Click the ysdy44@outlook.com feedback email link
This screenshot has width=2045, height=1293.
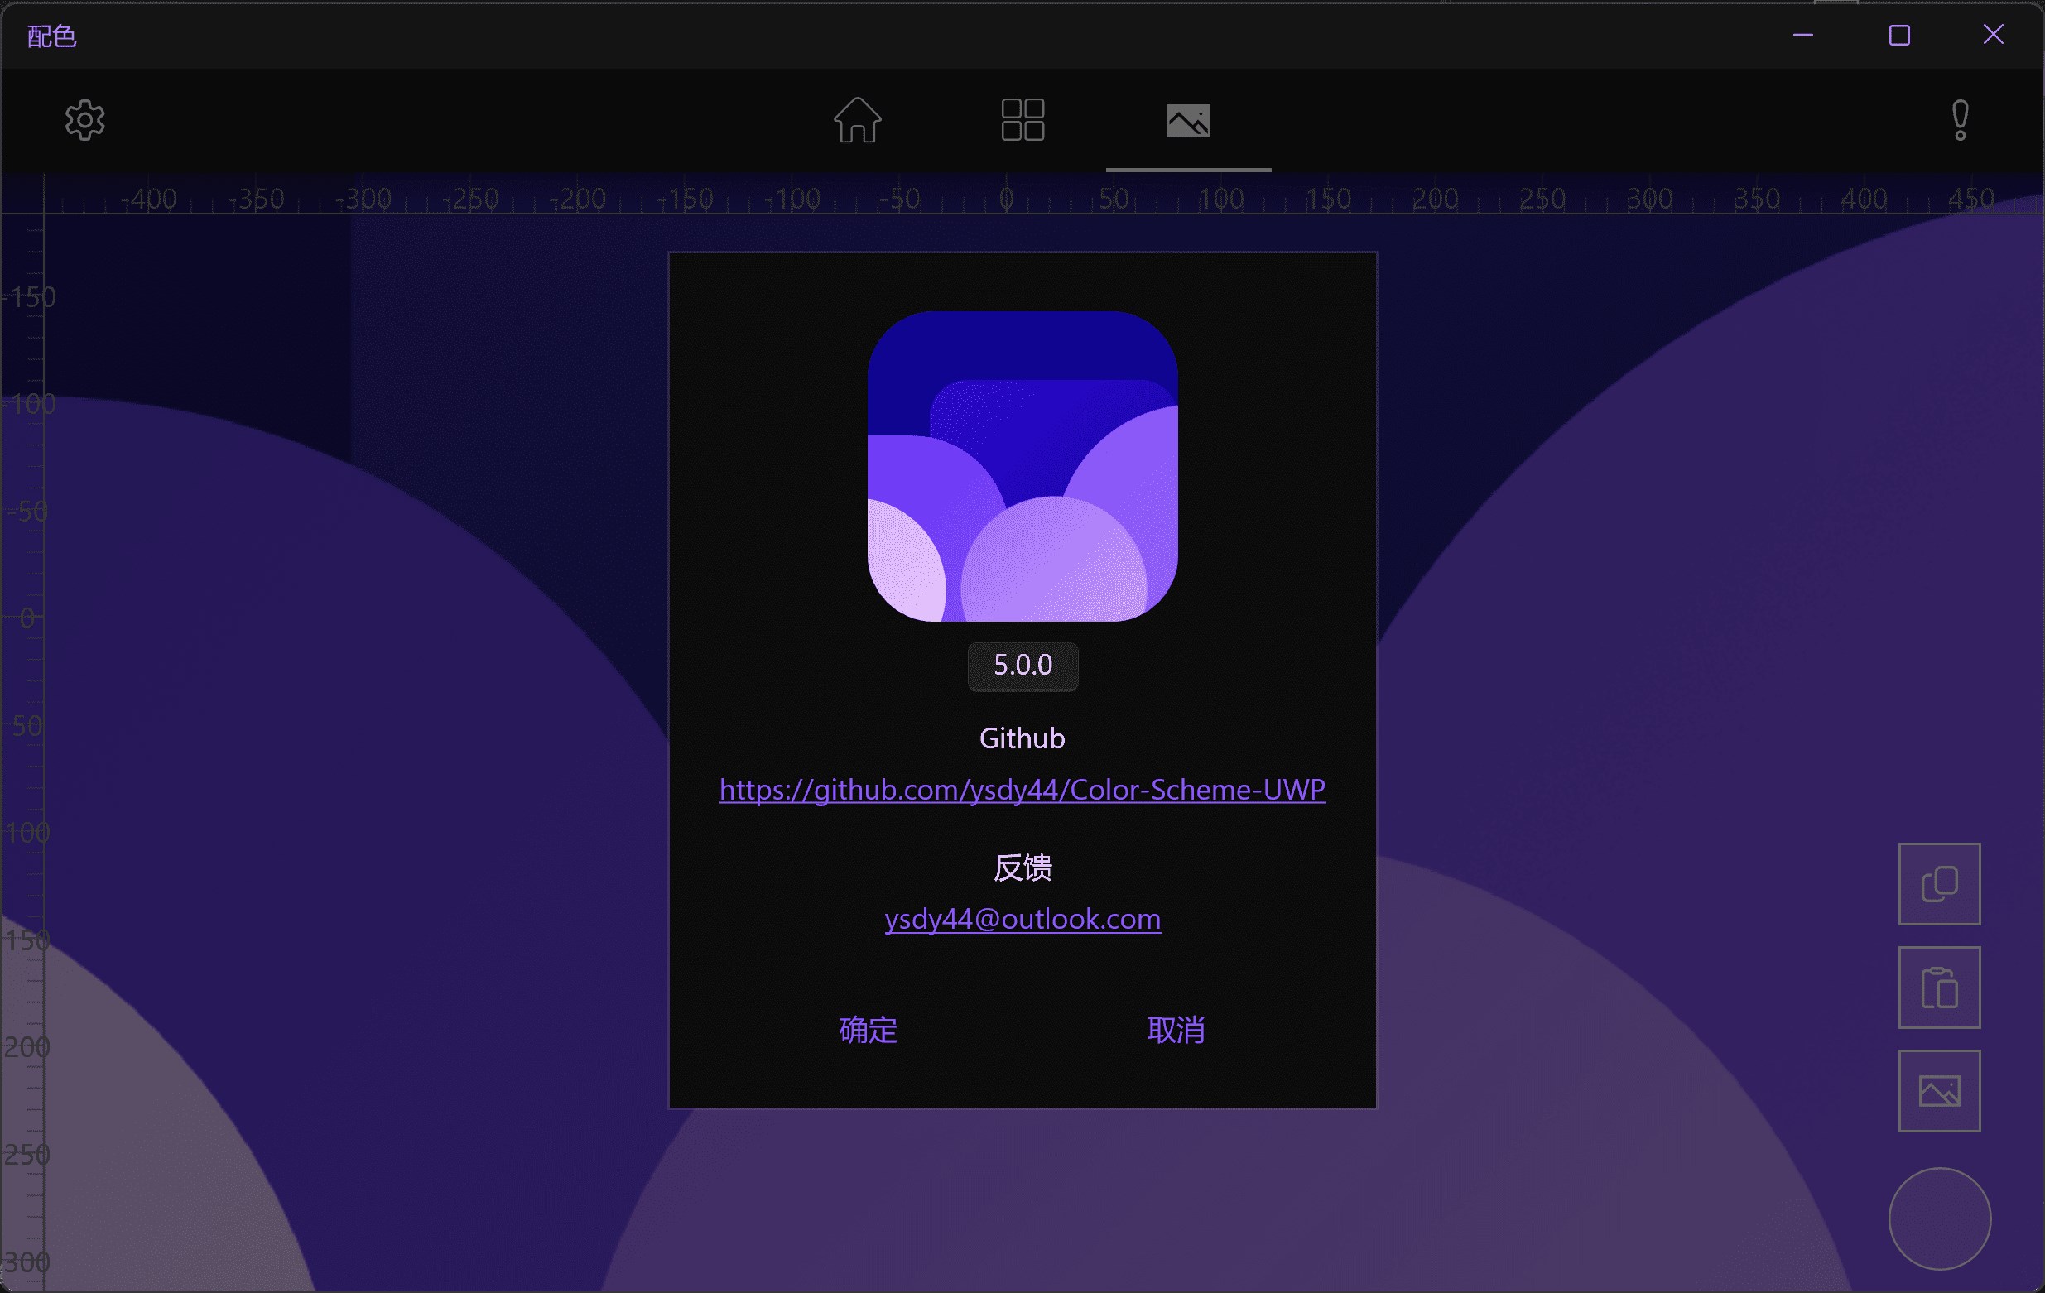point(1022,920)
